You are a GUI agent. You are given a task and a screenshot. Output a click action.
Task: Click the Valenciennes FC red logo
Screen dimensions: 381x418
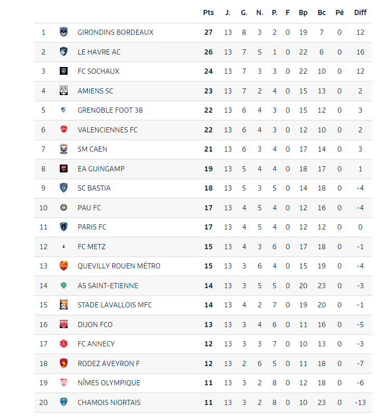click(x=64, y=130)
